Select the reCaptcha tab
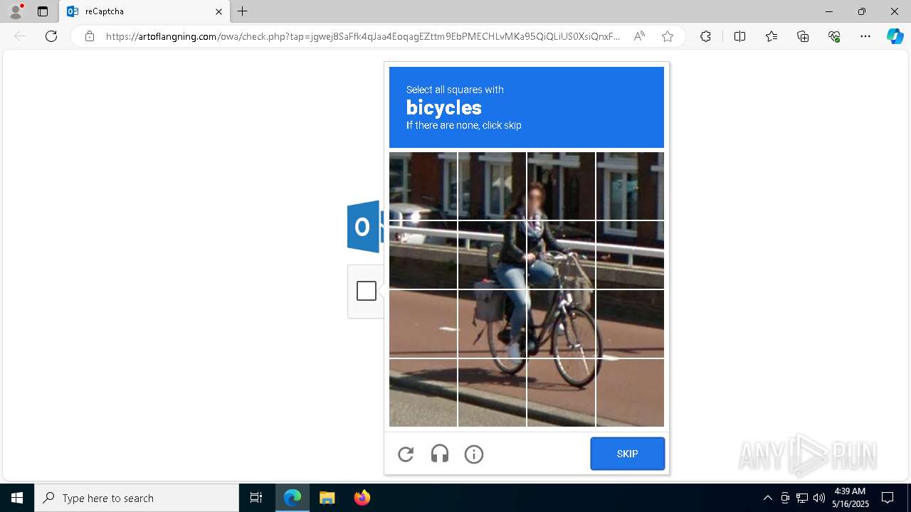The image size is (911, 512). coord(144,11)
